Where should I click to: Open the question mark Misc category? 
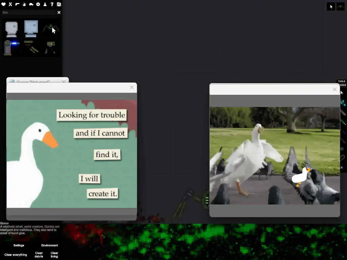click(52, 4)
